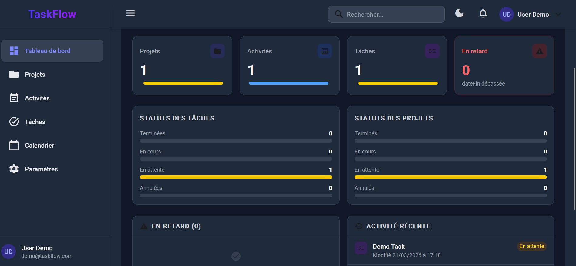Click the warning icon on En retard card
The height and width of the screenshot is (266, 576).
(x=539, y=51)
